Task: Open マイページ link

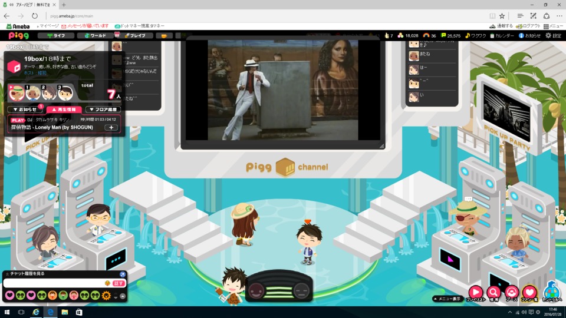Action: tap(48, 26)
